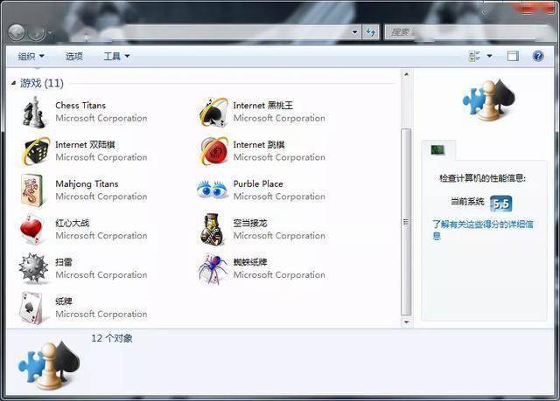Select the 扫雷 name text
Viewport: 560px width, 401px height.
[x=64, y=262]
